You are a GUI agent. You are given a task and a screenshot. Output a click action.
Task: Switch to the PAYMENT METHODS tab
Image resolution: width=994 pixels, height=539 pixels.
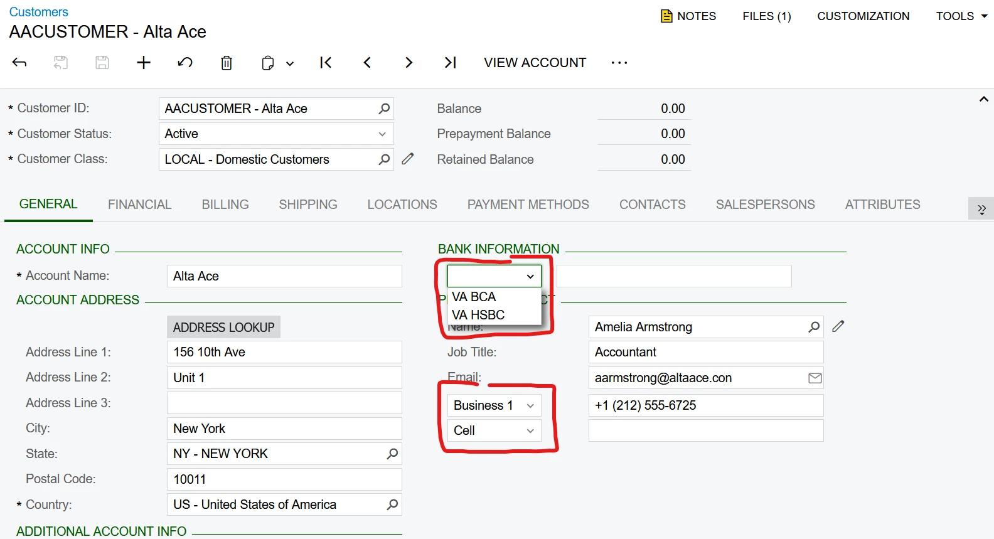[528, 205]
